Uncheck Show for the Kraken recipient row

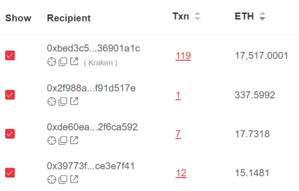(10, 56)
